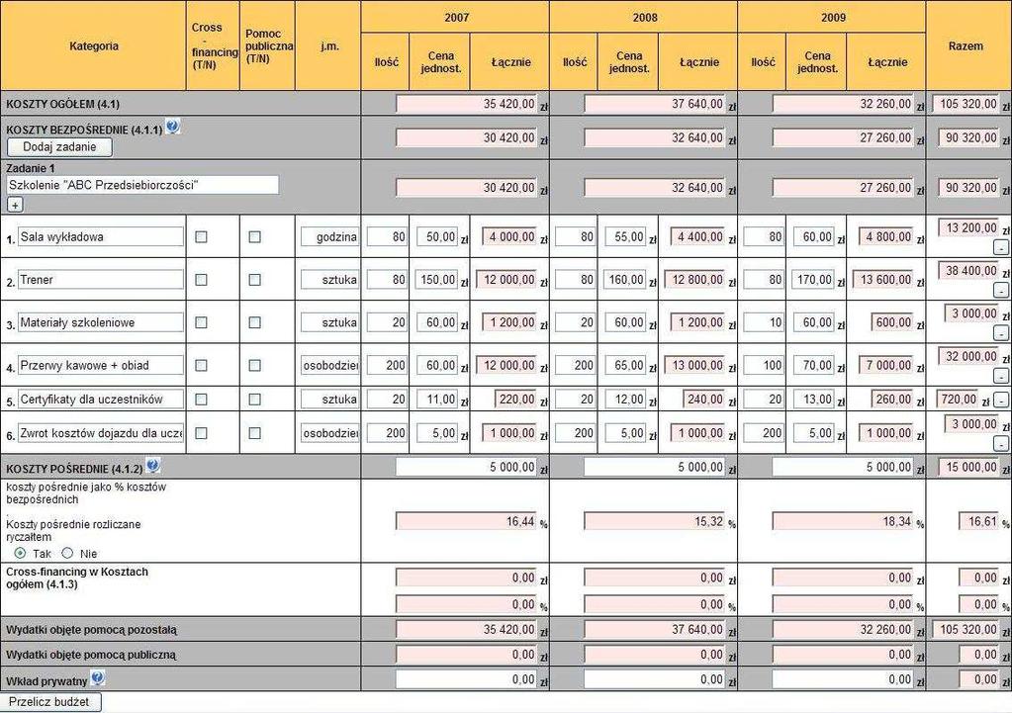Image resolution: width=1012 pixels, height=713 pixels.
Task: Click Razem total 38 400,00 for Trener
Action: (x=968, y=271)
